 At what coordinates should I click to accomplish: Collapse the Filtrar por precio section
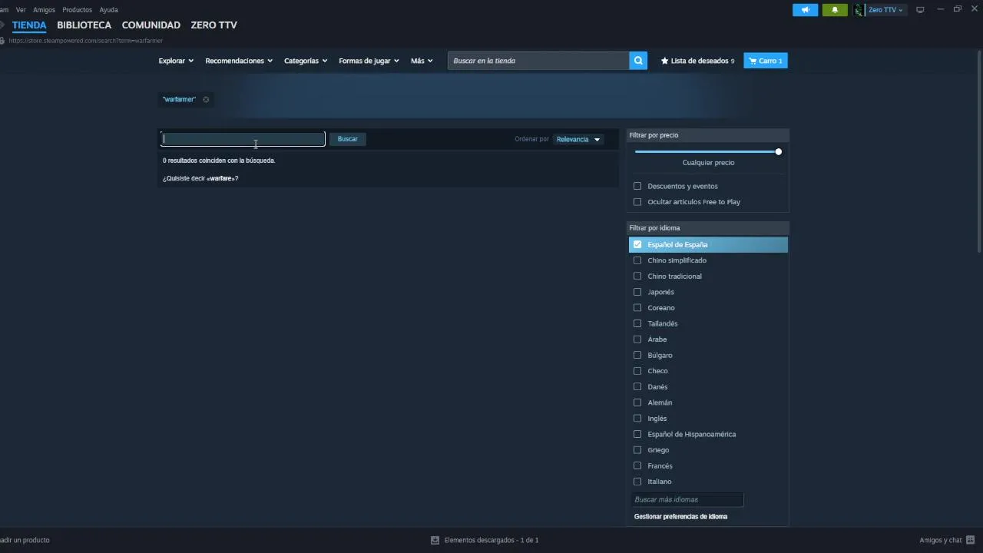tap(707, 135)
